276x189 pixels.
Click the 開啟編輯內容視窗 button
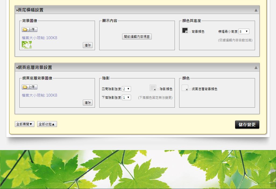137,37
